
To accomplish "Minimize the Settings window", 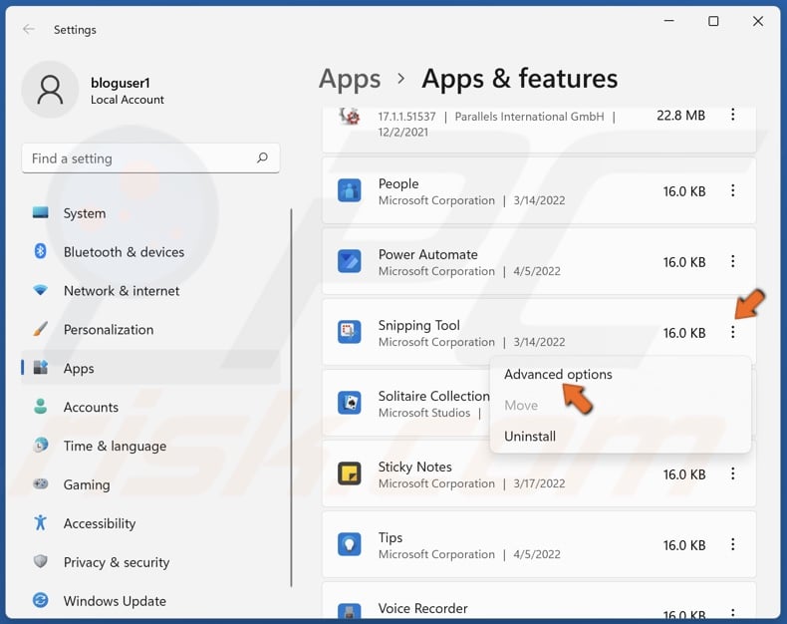I will click(669, 21).
